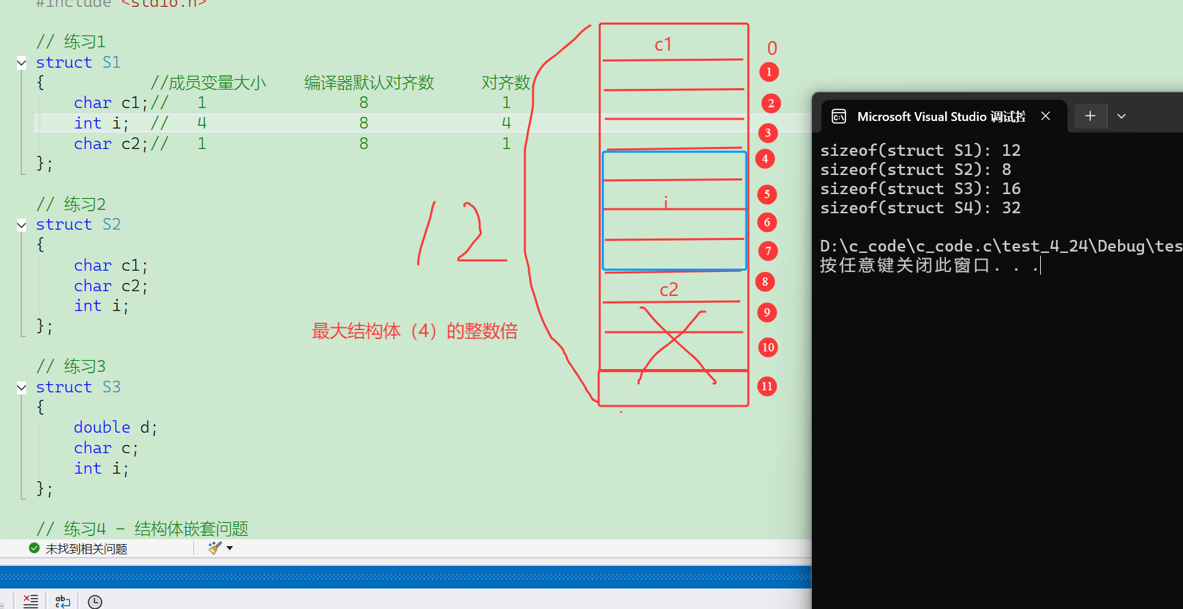Click the '// 练习3' comment
This screenshot has height=609, width=1183.
(71, 366)
